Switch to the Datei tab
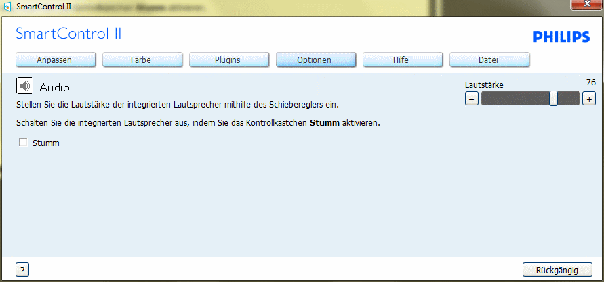 489,60
